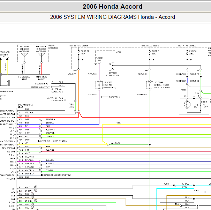211x210 pixels.
Task: Click the "AM SIGNAL INPUT" label
Action: click(x=41, y=78)
